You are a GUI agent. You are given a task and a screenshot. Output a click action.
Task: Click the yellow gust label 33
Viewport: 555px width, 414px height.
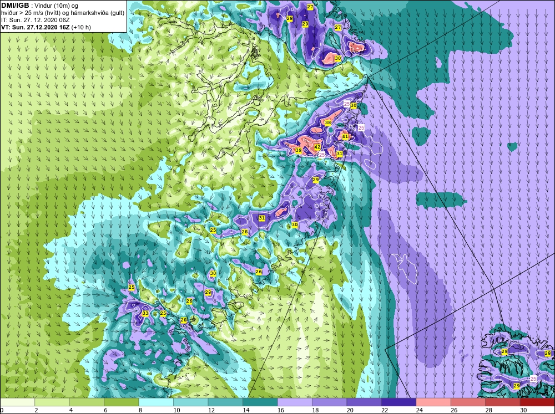point(145,313)
